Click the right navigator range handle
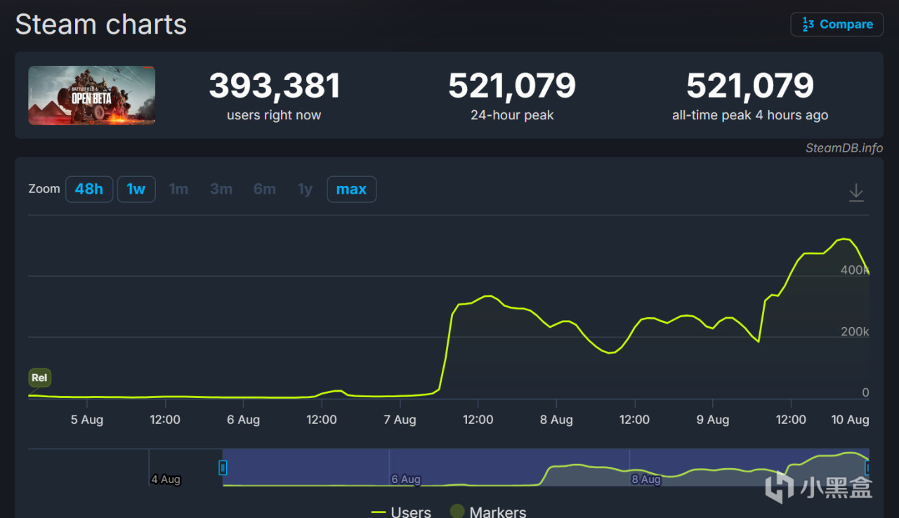Screen dimensions: 899x518 tap(868, 467)
